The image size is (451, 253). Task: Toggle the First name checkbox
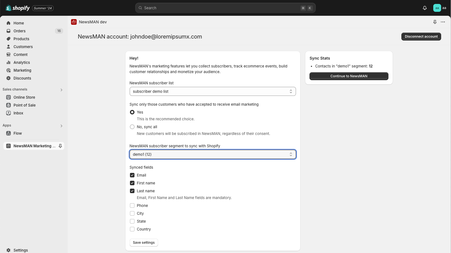point(132,183)
